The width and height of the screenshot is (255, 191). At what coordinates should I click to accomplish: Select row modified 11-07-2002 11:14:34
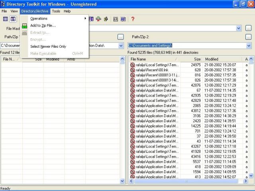[x=188, y=141]
